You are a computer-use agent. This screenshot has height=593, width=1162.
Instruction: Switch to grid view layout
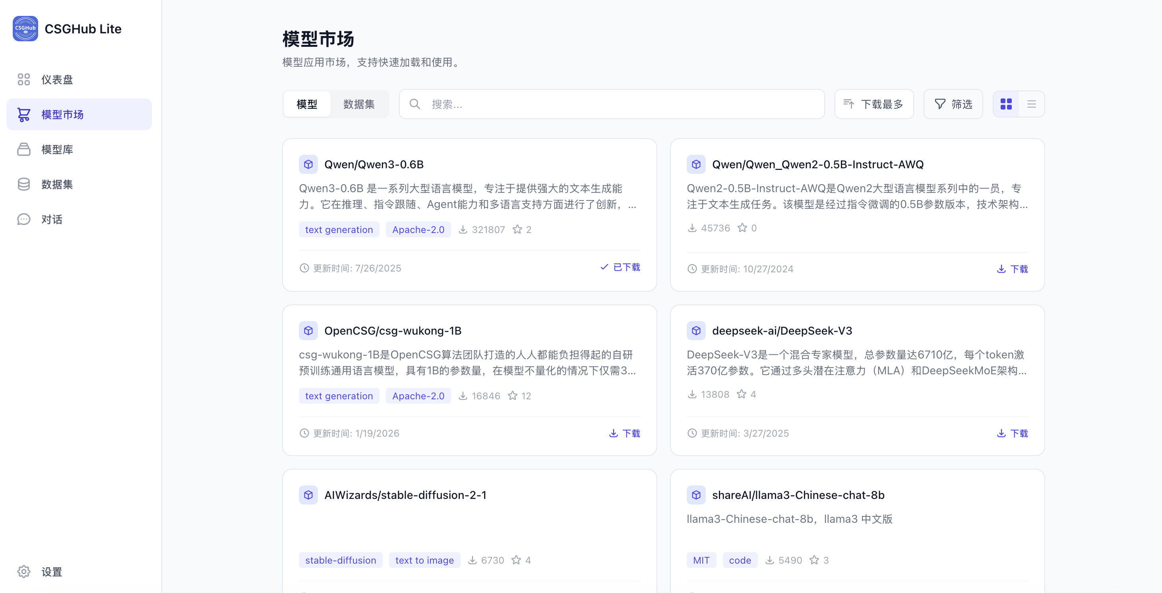click(x=1006, y=104)
